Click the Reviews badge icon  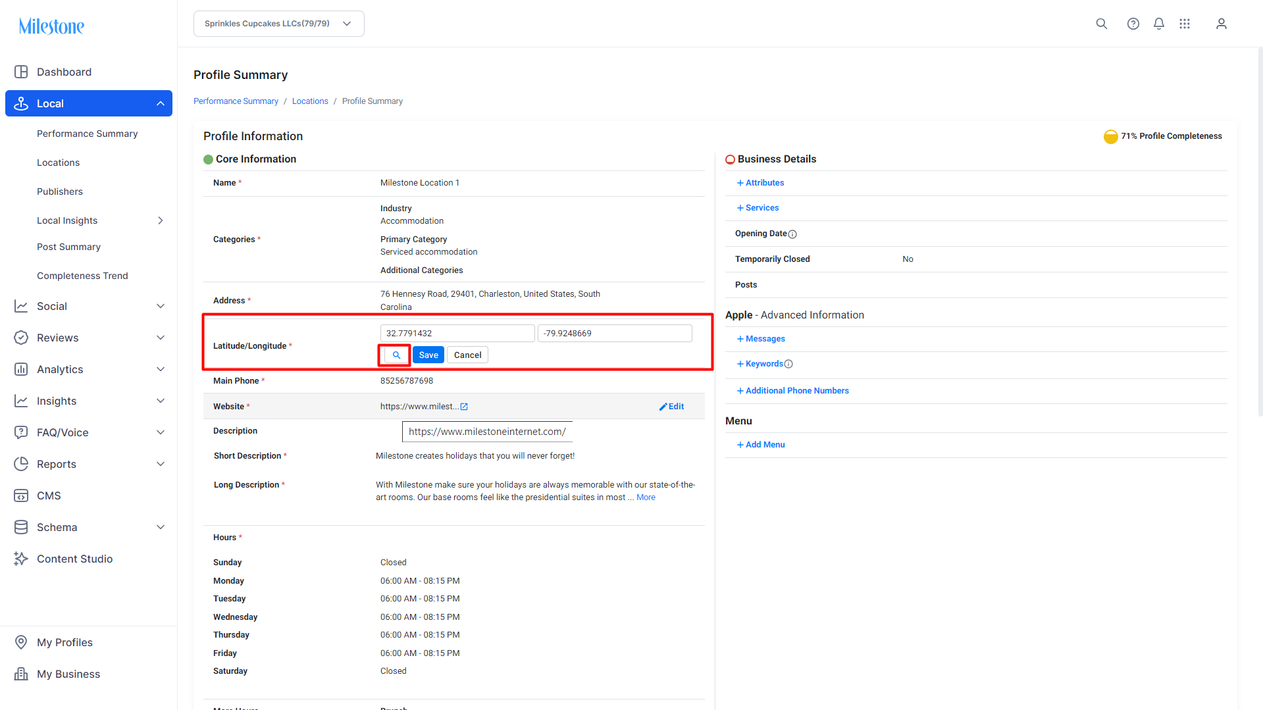(x=21, y=338)
